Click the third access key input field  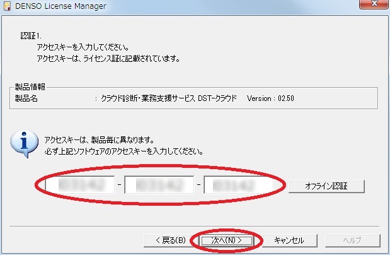(x=238, y=185)
